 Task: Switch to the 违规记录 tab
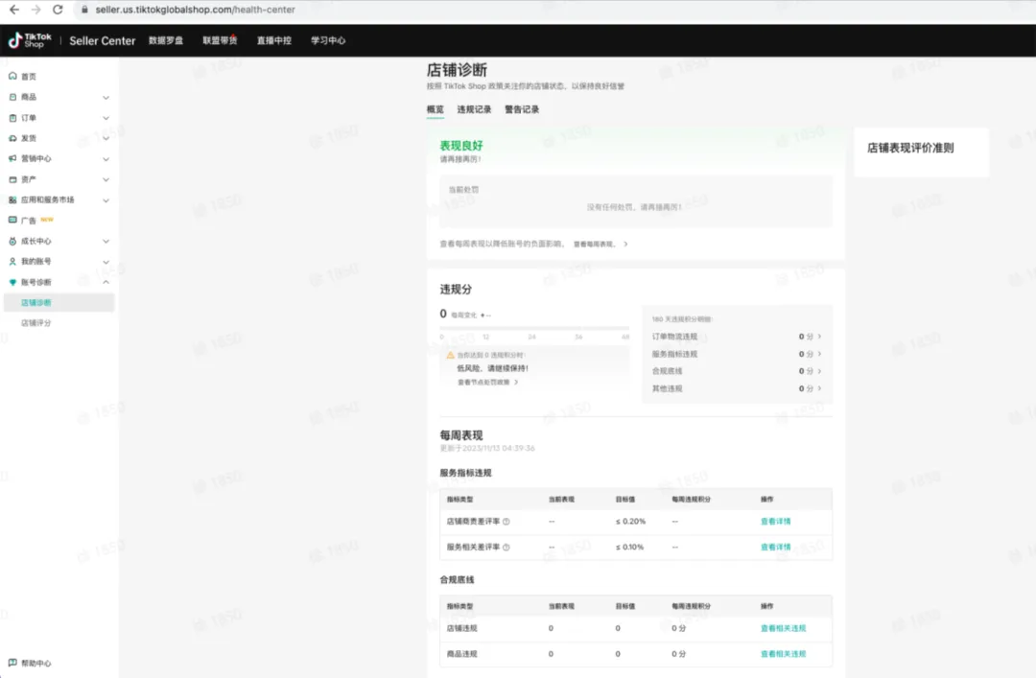coord(475,109)
